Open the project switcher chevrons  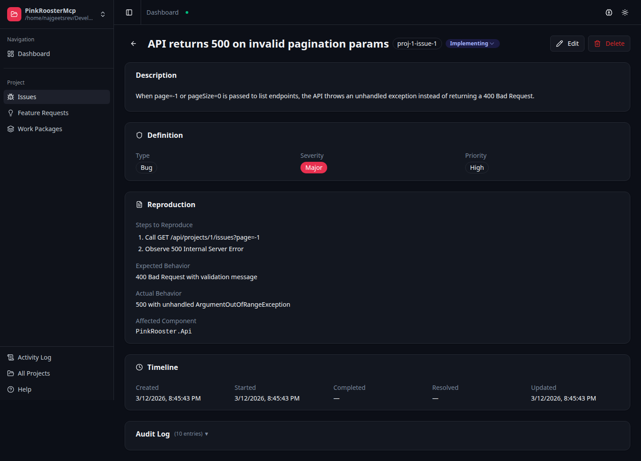[x=103, y=14]
